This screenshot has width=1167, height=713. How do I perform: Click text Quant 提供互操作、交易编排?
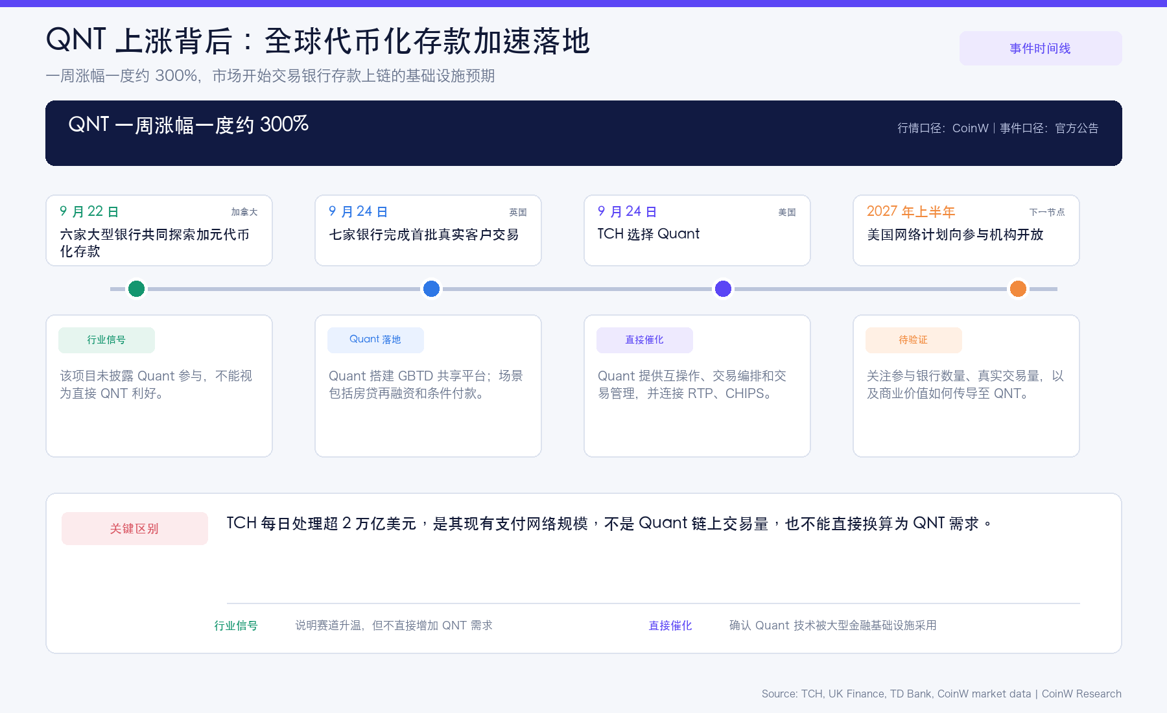tap(692, 384)
